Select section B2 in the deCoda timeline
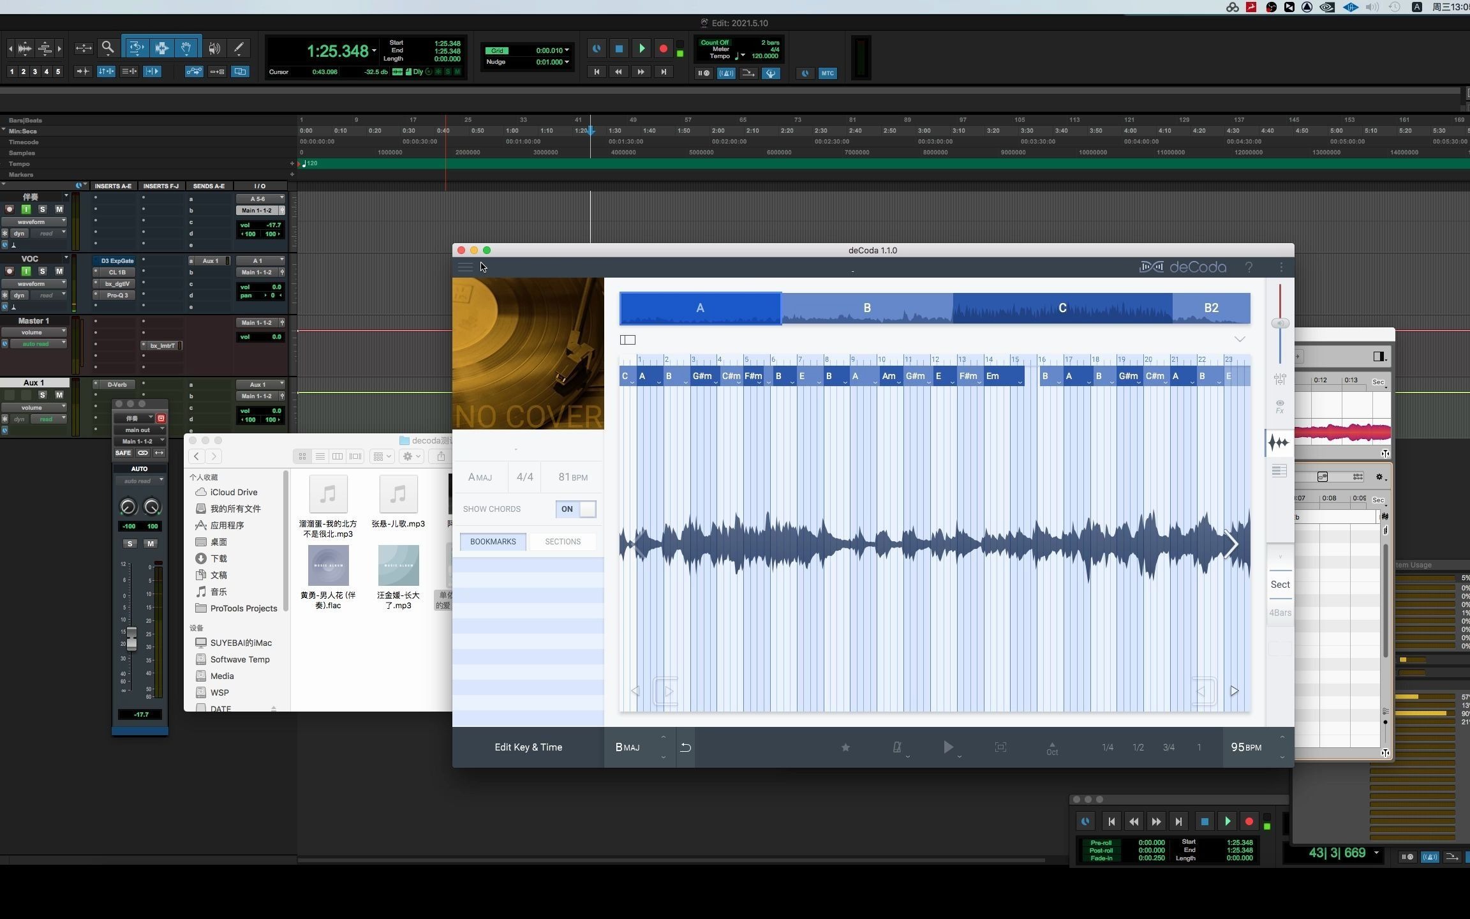1470x919 pixels. (1211, 307)
